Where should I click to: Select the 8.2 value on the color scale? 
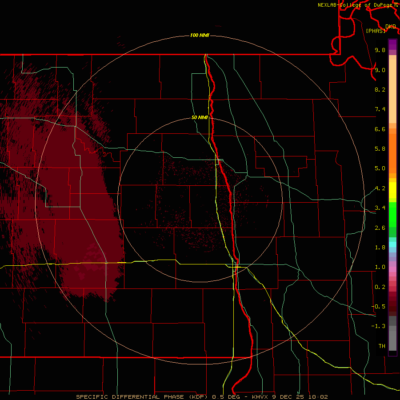tap(380, 89)
